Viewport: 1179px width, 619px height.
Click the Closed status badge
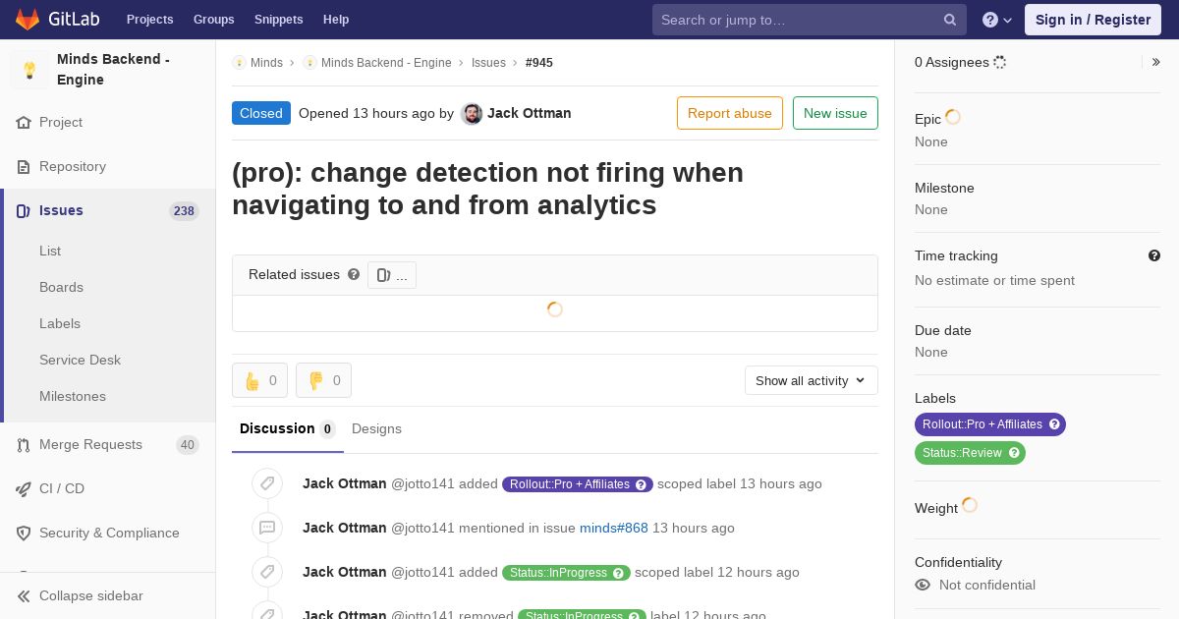click(x=261, y=113)
